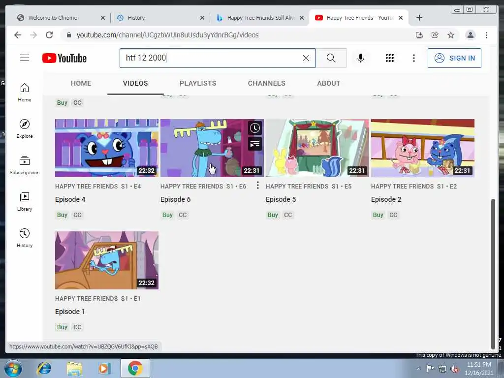Open Explore in the sidebar
Viewport: 504px width, 378px height.
click(x=25, y=129)
